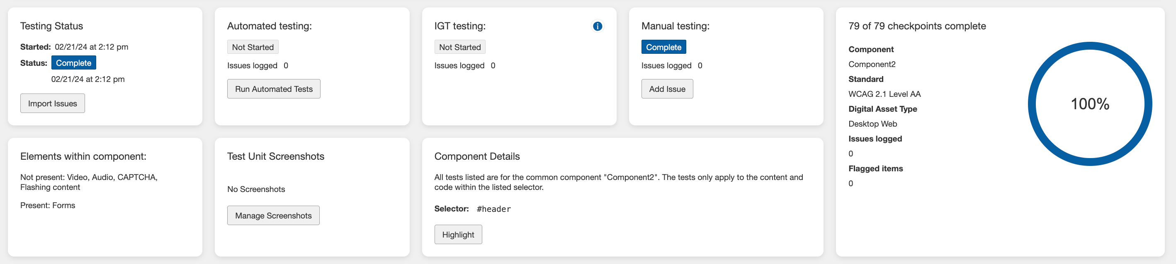
Task: Click Manual testing Complete badge
Action: [x=663, y=47]
